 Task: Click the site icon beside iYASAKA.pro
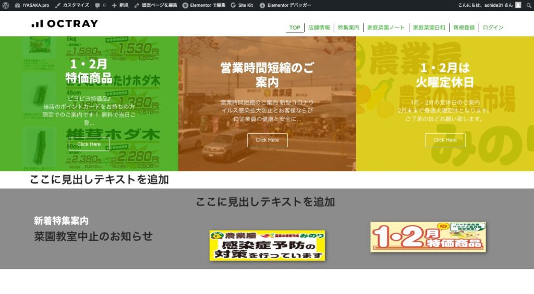(x=17, y=5)
